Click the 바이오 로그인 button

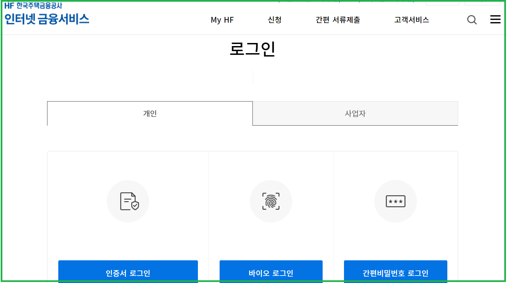coord(271,273)
